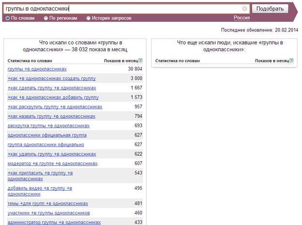Open the 'Россия' region link

click(242, 18)
